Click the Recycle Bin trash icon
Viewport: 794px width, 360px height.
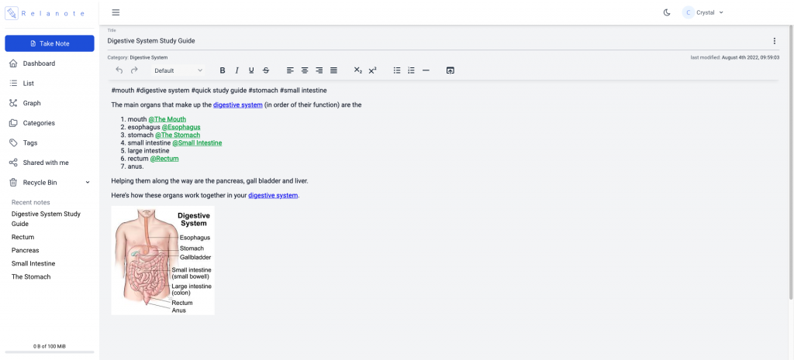pyautogui.click(x=13, y=183)
